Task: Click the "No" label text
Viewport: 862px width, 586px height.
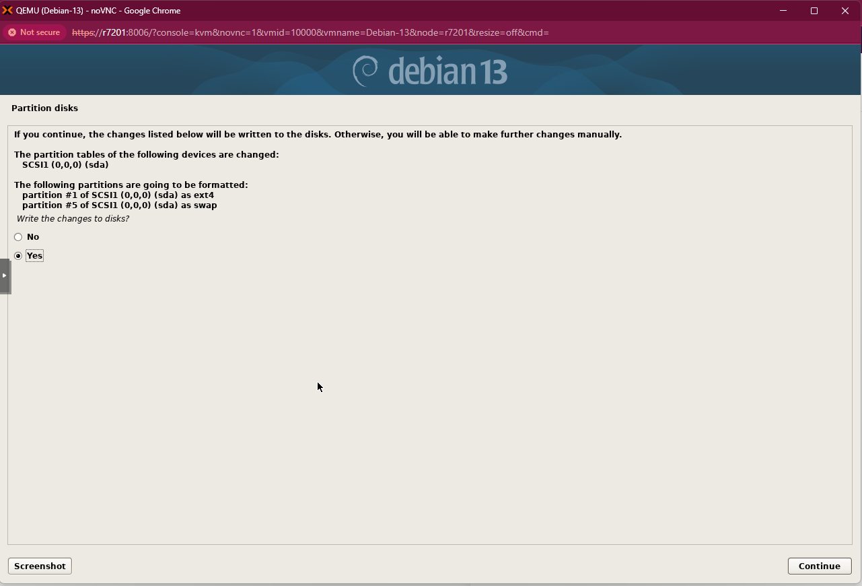Action: pyautogui.click(x=32, y=236)
